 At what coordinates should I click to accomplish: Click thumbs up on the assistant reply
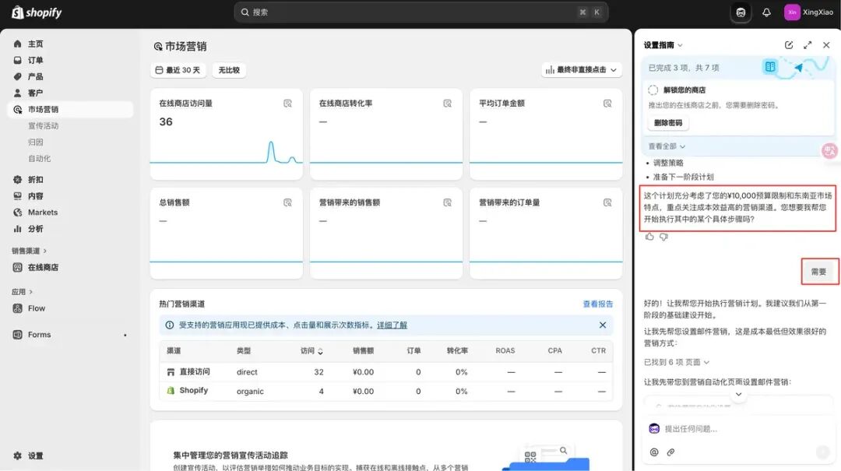[649, 237]
